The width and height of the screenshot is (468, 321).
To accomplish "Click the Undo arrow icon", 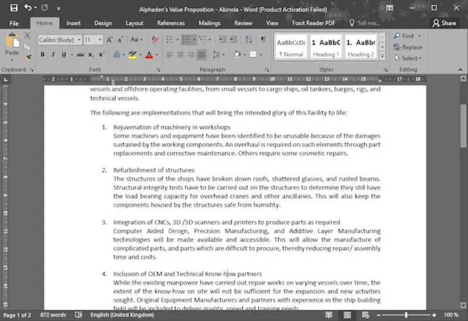I will (27, 8).
